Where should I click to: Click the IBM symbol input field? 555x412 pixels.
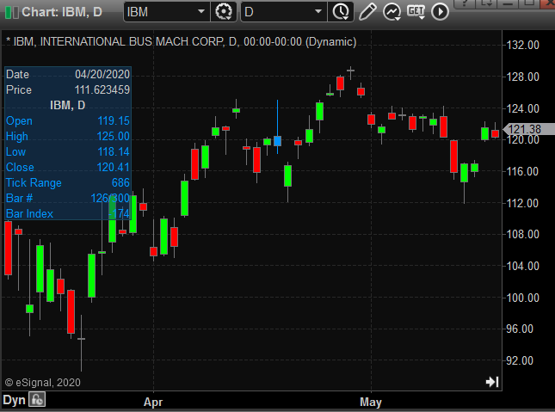point(159,12)
